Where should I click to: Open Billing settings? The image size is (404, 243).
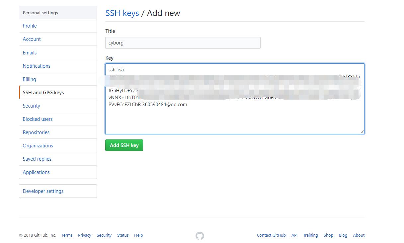click(58, 79)
